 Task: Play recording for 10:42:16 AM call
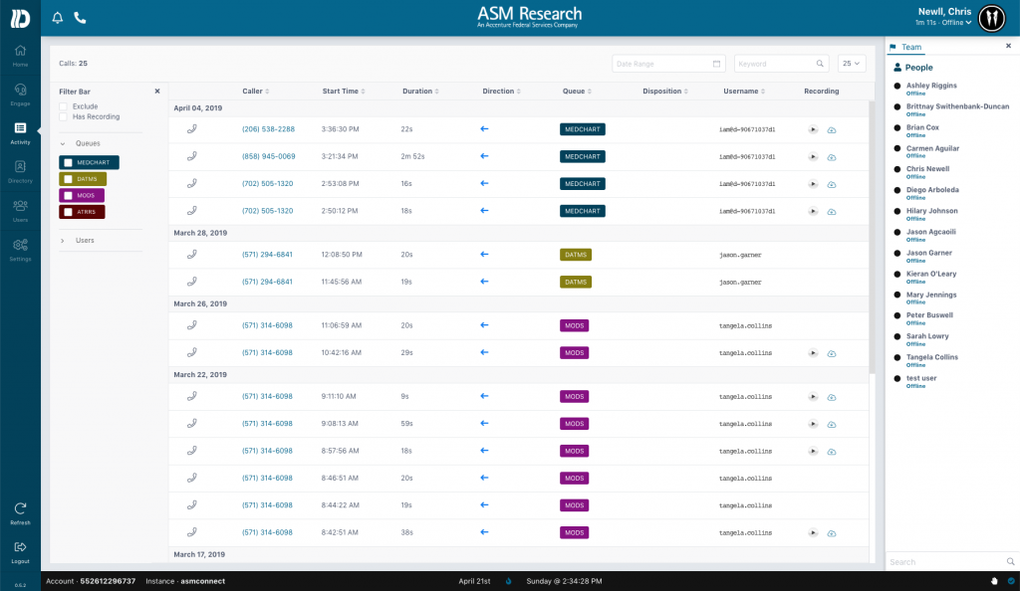[813, 353]
